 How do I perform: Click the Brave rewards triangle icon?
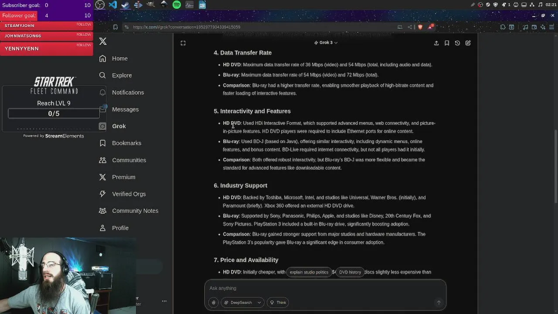pos(430,27)
